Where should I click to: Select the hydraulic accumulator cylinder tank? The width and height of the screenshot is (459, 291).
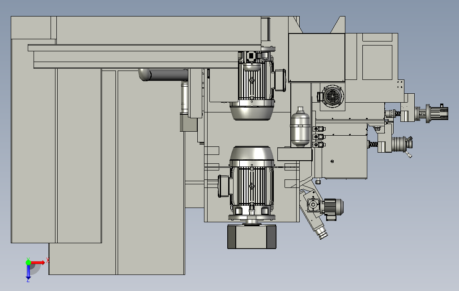point(300,126)
